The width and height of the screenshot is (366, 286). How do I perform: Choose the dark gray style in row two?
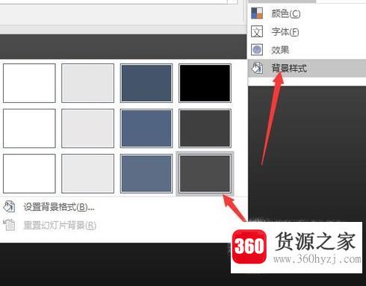pos(205,128)
